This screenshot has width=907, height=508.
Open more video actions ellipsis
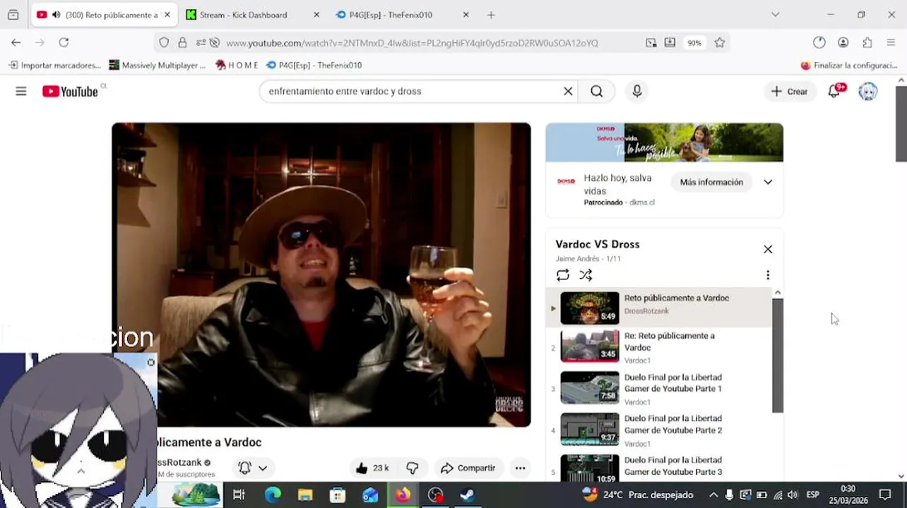point(521,468)
